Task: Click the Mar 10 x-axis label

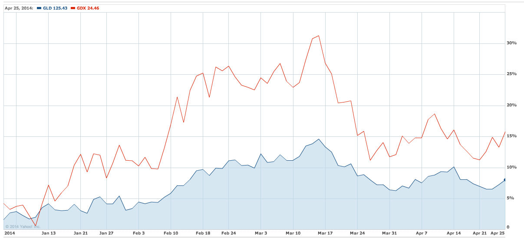Action: (293, 233)
